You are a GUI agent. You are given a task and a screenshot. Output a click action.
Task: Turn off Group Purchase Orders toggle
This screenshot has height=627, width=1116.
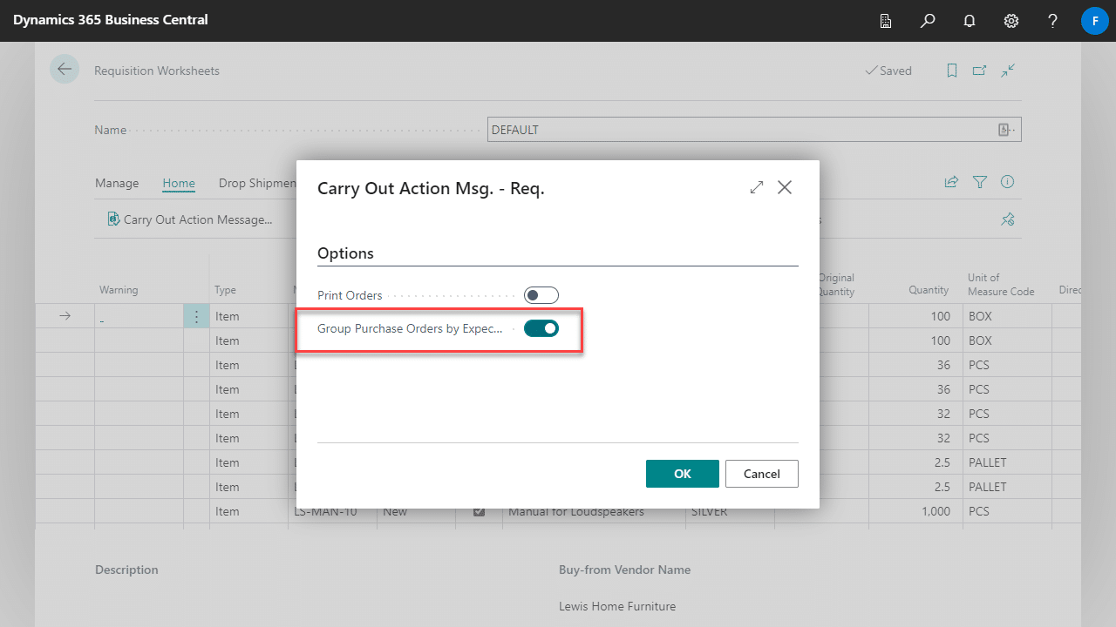click(x=541, y=328)
